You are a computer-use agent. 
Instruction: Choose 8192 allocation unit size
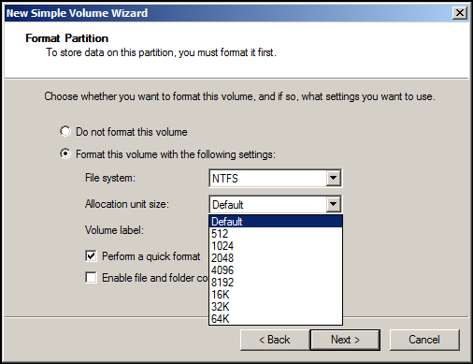(x=276, y=283)
